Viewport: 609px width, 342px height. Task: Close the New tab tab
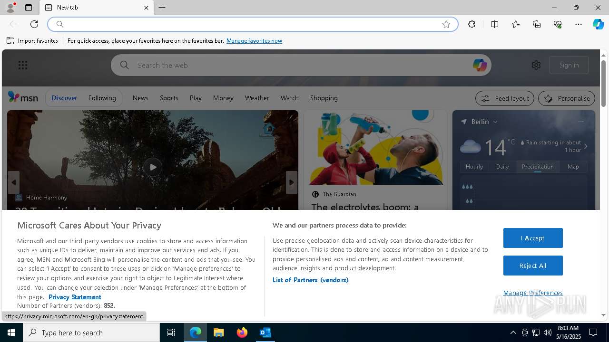(x=146, y=8)
